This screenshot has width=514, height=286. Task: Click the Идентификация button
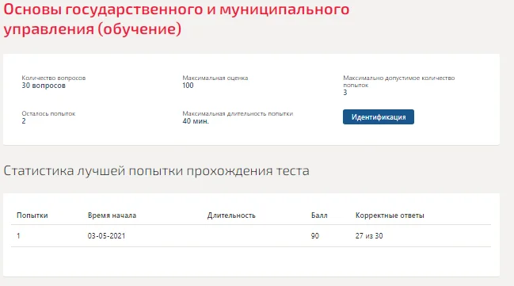379,116
